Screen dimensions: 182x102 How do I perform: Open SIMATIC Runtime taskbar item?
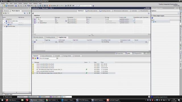[98, 100]
